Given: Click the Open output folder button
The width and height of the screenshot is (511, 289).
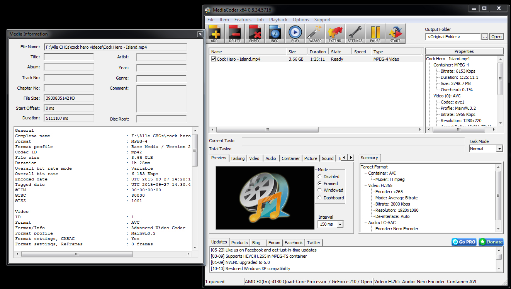Looking at the screenshot, I should [x=496, y=37].
